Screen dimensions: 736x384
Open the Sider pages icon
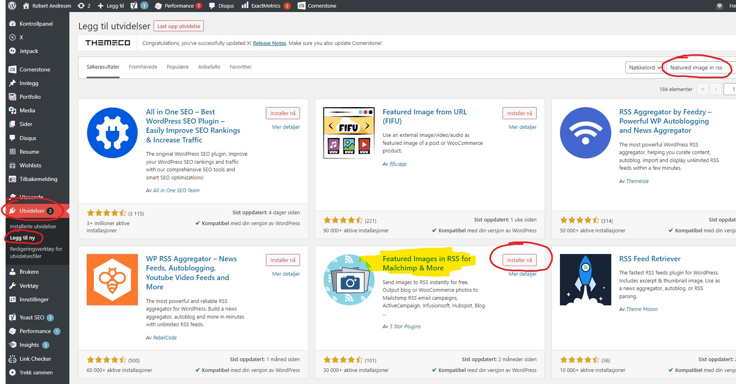12,124
